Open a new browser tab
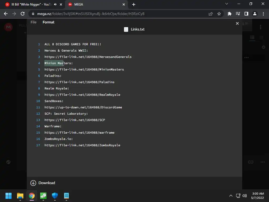This screenshot has height=202, width=269. coord(134,4)
